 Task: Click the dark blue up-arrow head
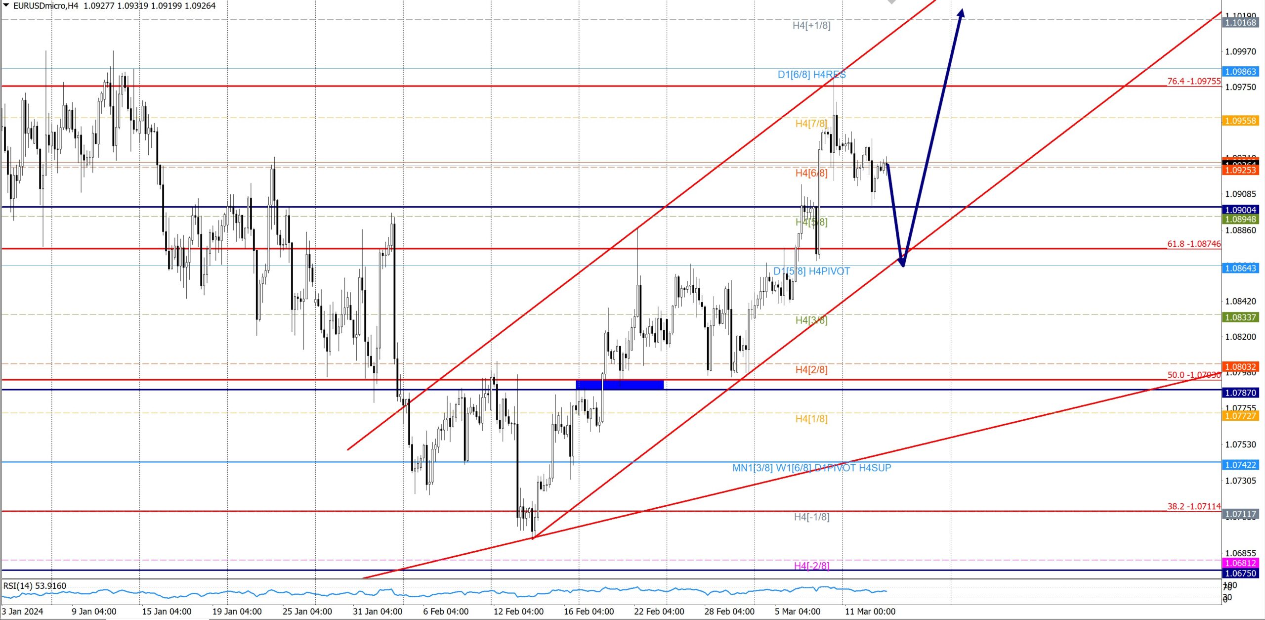pyautogui.click(x=961, y=13)
